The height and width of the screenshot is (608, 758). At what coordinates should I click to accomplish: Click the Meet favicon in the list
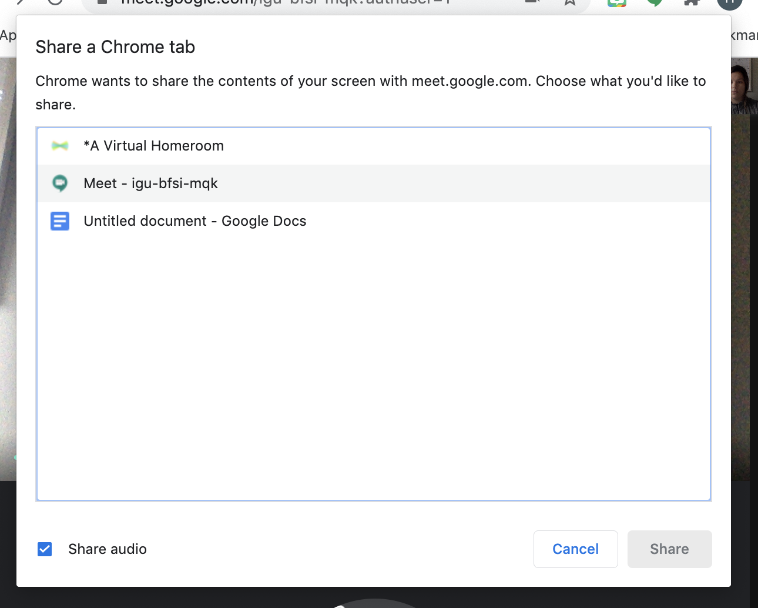coord(60,183)
